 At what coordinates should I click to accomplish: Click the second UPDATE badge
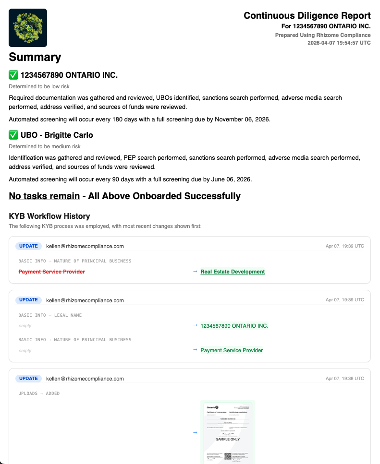[28, 300]
